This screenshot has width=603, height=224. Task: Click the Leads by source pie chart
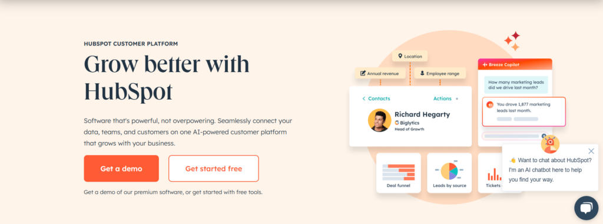[449, 171]
